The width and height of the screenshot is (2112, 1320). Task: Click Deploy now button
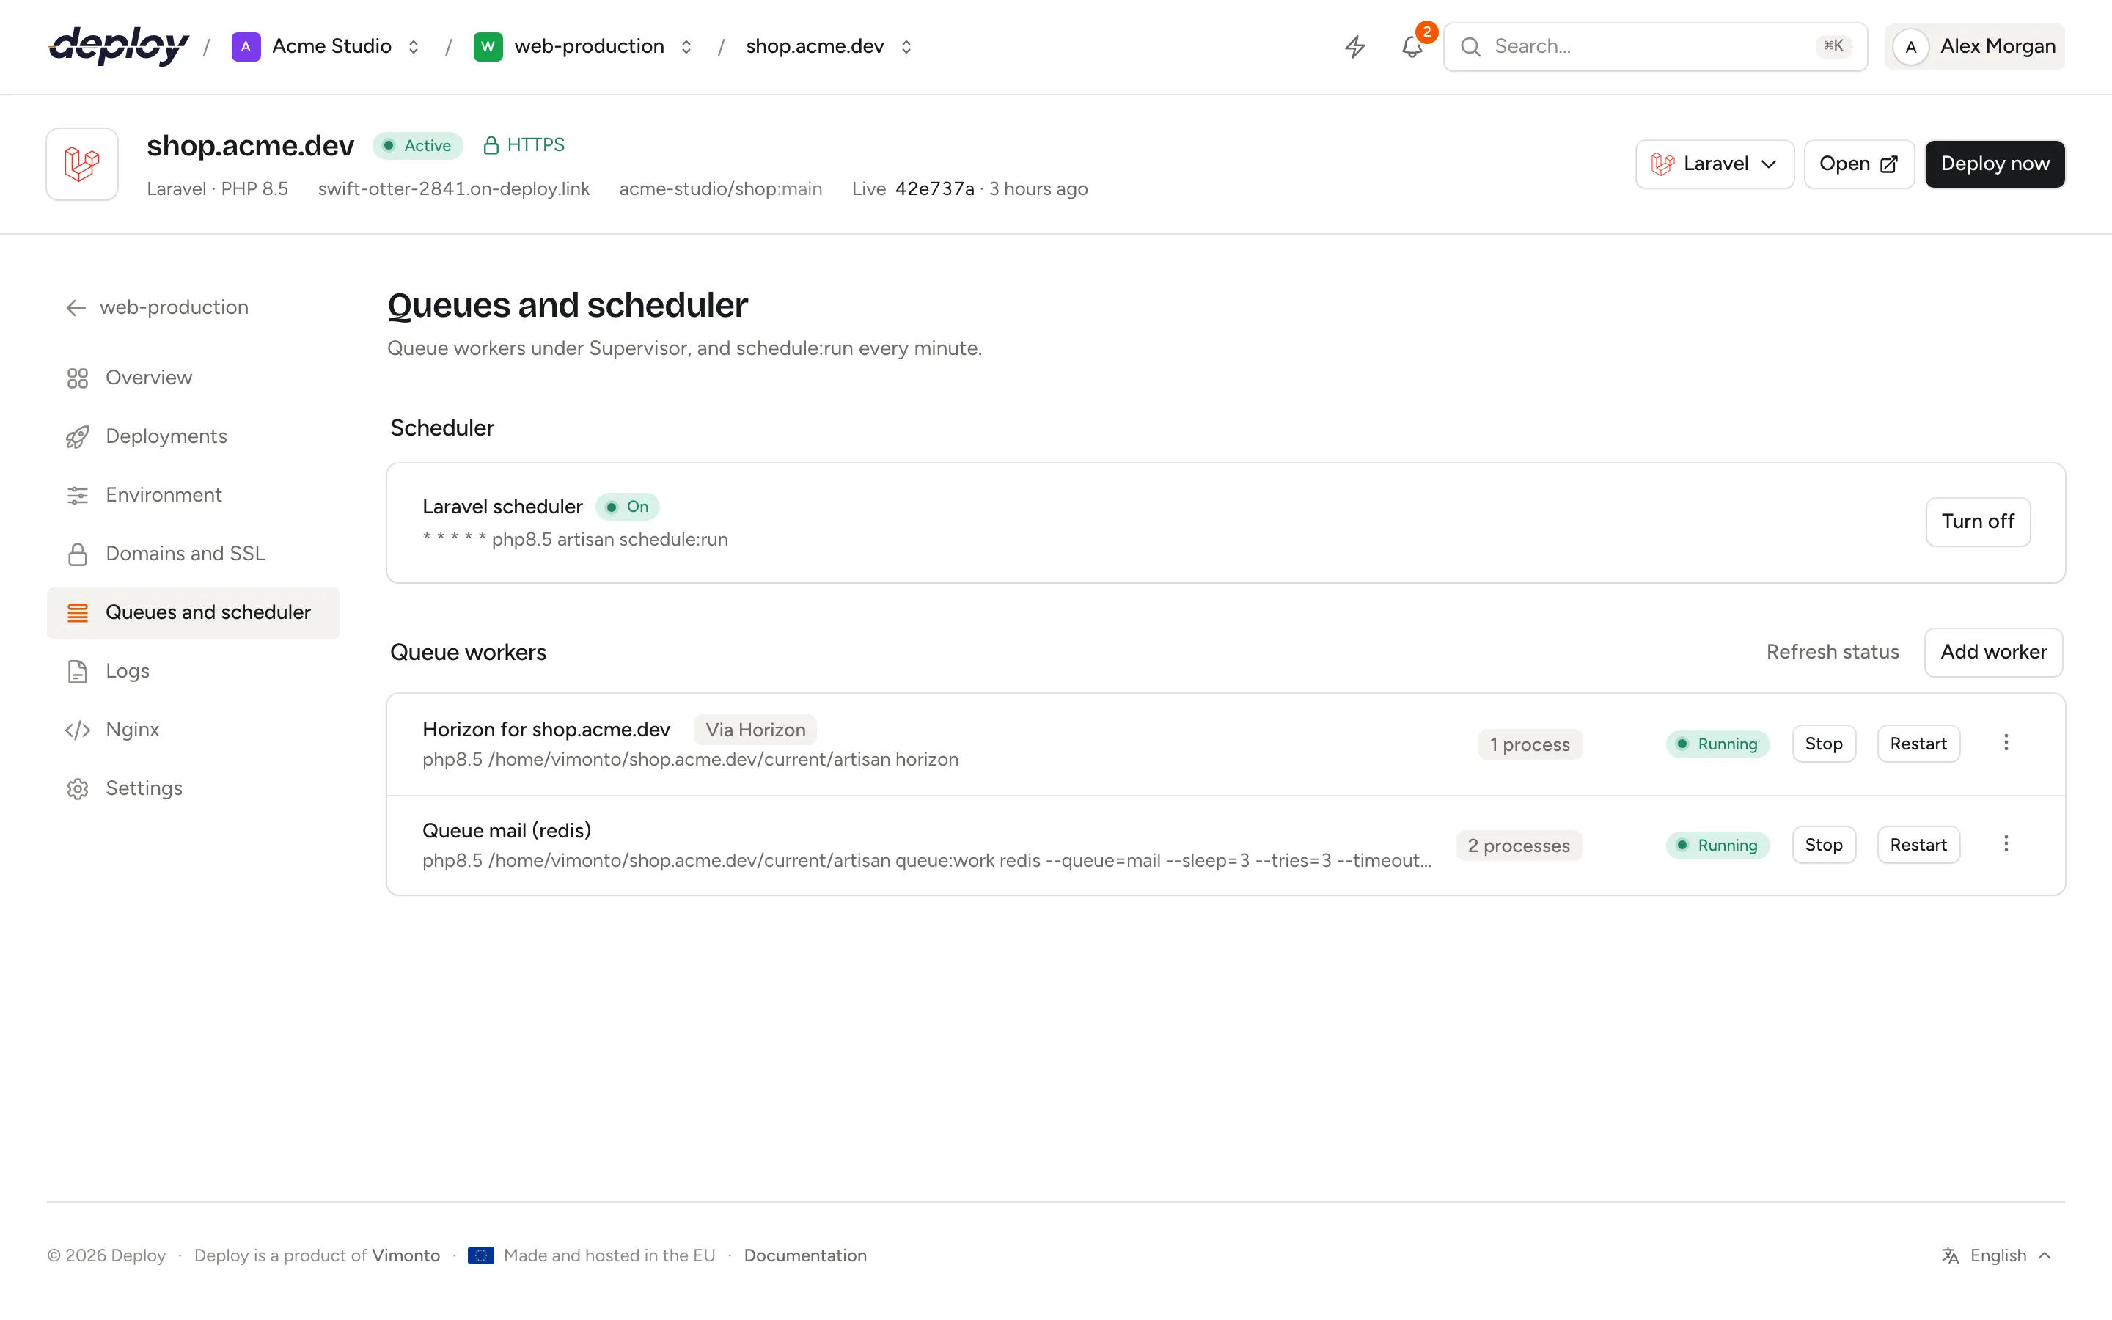click(x=1994, y=164)
